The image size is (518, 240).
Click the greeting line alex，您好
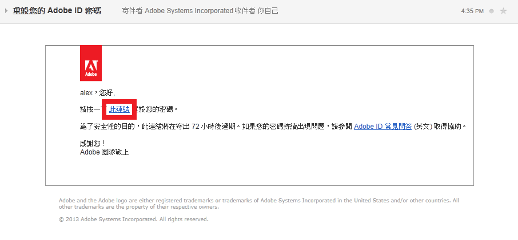[97, 92]
